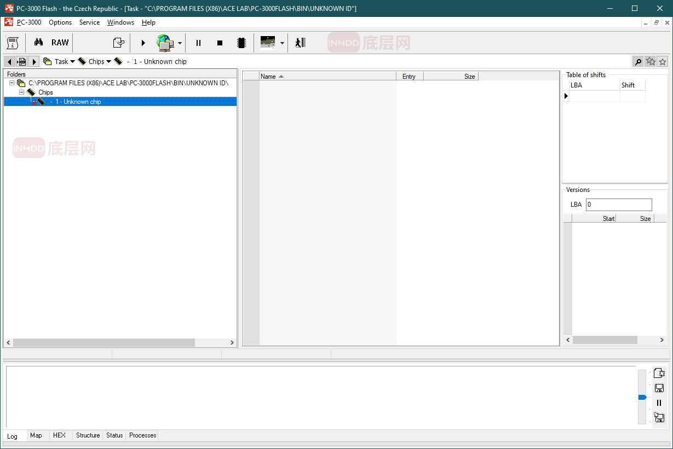Clear the log with the new-page icon
This screenshot has width=673, height=449.
[x=659, y=373]
